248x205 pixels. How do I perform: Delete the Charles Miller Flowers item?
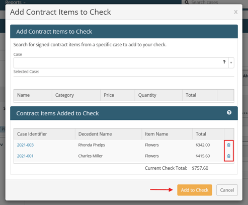(229, 156)
